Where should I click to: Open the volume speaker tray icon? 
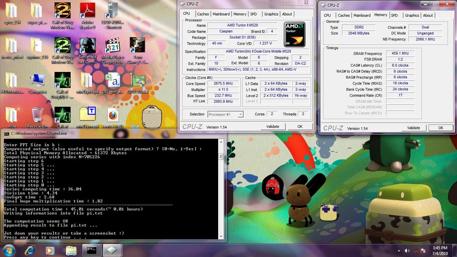click(407, 251)
